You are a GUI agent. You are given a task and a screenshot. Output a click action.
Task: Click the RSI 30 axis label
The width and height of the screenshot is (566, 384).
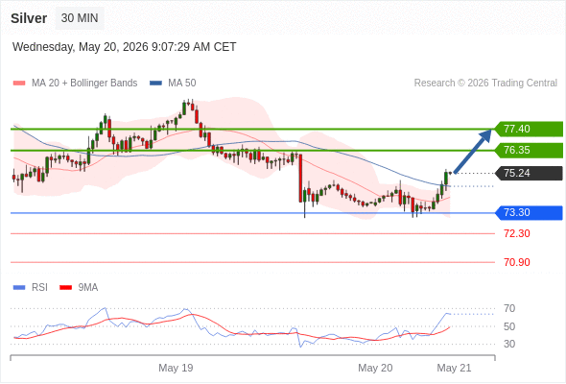(x=509, y=344)
